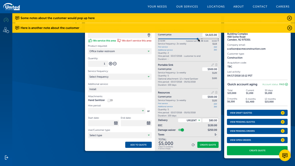
Task: Expand the Product required dropdown
Action: click(120, 51)
